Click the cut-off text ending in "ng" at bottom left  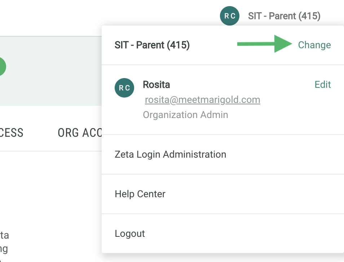(x=4, y=249)
